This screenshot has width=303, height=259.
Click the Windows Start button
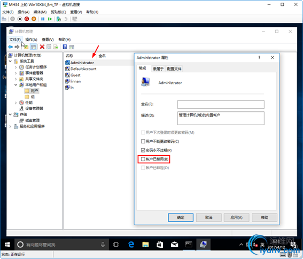(x=7, y=245)
